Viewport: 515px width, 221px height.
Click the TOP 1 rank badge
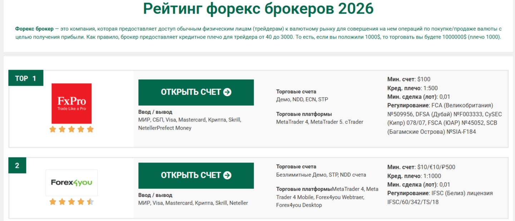[x=26, y=78]
